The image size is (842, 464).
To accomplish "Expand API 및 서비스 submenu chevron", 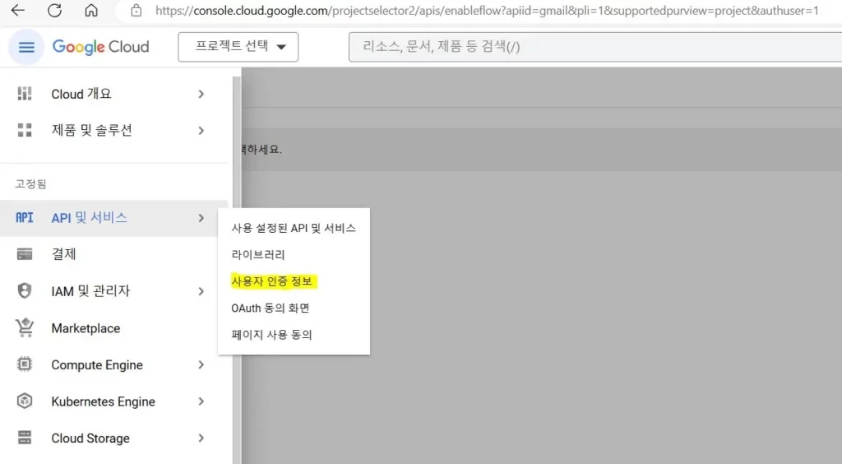I will pos(201,218).
